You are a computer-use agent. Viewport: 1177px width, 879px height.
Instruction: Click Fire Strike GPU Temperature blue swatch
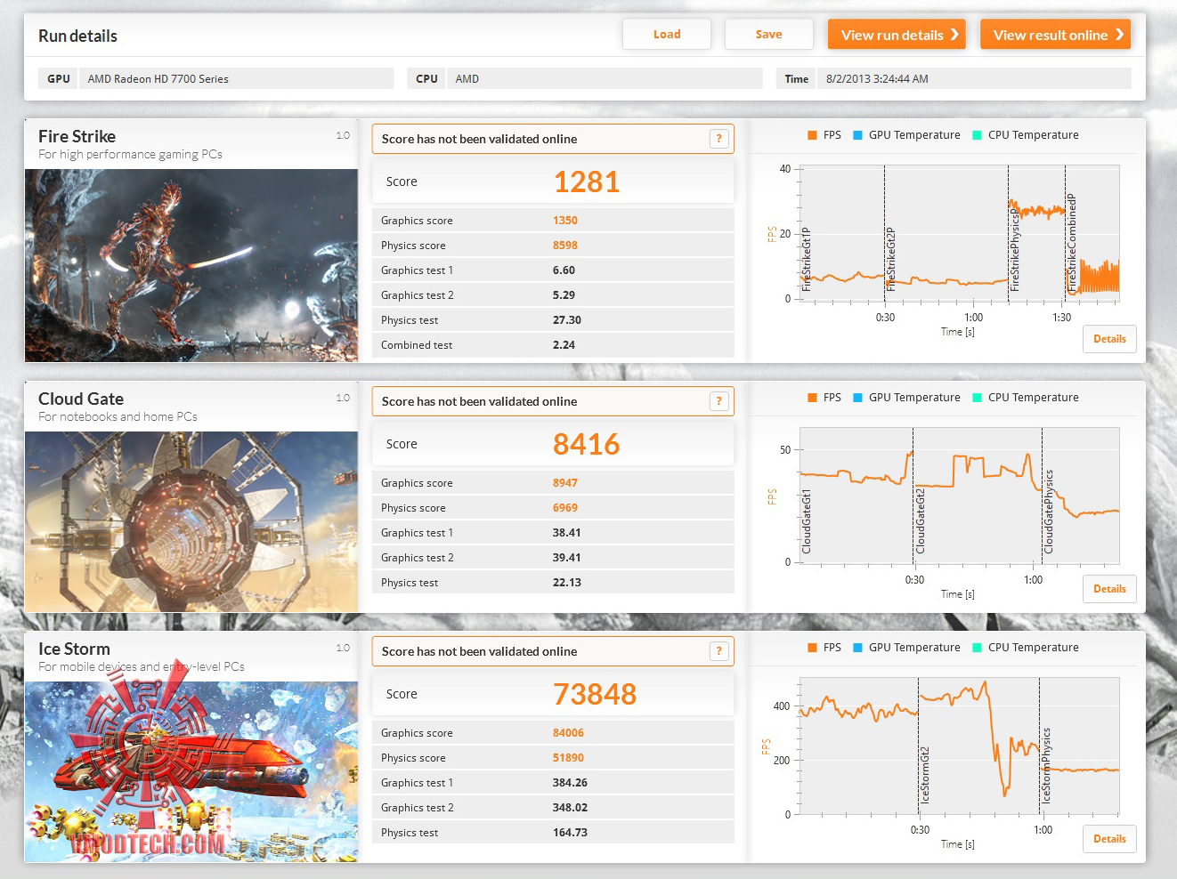click(857, 135)
